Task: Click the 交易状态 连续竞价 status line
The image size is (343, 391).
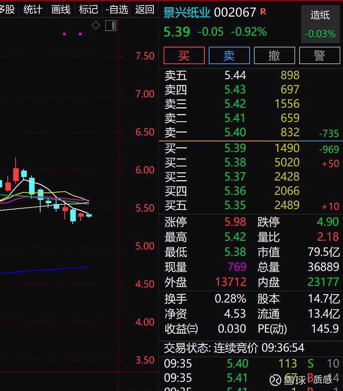Action: (x=234, y=348)
